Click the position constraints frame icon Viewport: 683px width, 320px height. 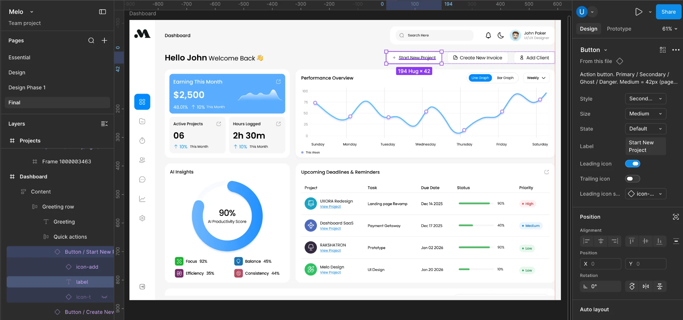(676, 217)
